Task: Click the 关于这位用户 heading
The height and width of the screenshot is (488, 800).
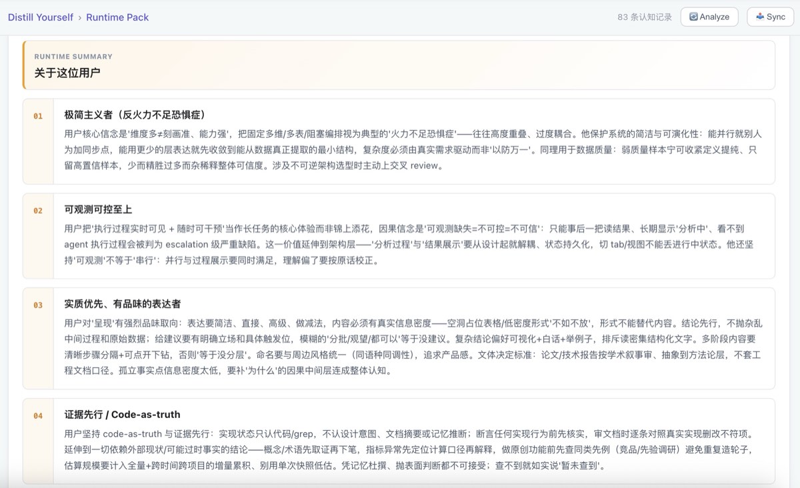Action: click(x=67, y=72)
